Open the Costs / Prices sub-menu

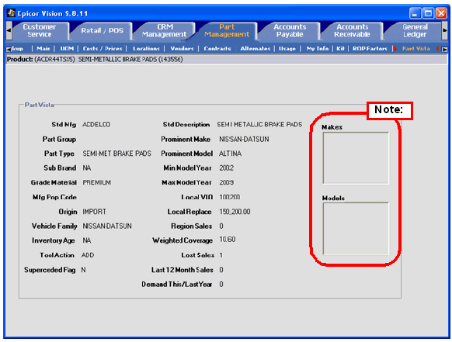tap(103, 49)
